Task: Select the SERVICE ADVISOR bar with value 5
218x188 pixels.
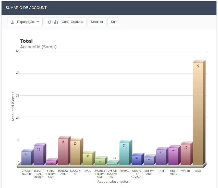Action: [137, 160]
